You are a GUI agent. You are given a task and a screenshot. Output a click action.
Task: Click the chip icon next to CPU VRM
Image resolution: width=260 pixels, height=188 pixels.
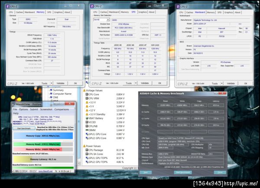(x=87, y=98)
